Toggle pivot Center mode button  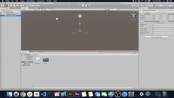tap(30, 5)
